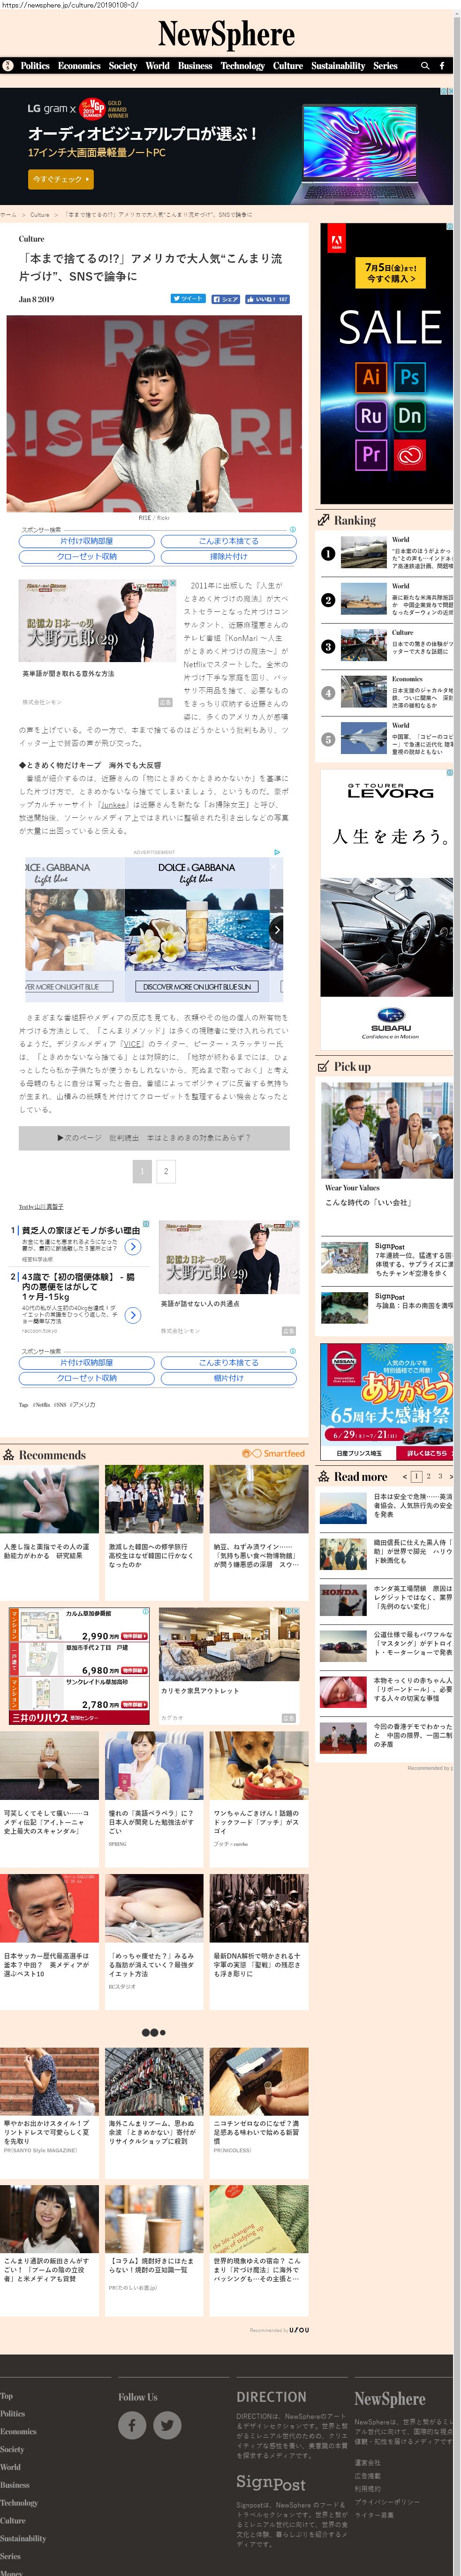Click the ツイート tweet button under headline
Screen dimensions: 461x2576
point(188,299)
